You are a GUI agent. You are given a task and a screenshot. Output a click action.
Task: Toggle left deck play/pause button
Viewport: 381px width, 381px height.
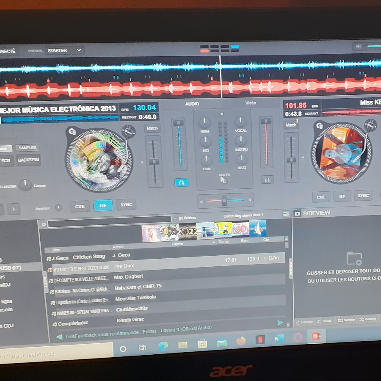coord(103,205)
